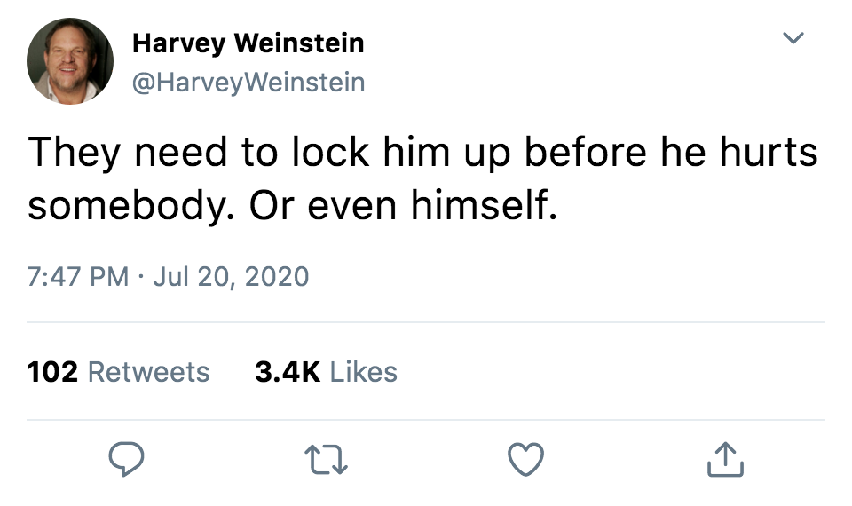View the 3.4K Likes list
The height and width of the screenshot is (506, 852).
(326, 371)
